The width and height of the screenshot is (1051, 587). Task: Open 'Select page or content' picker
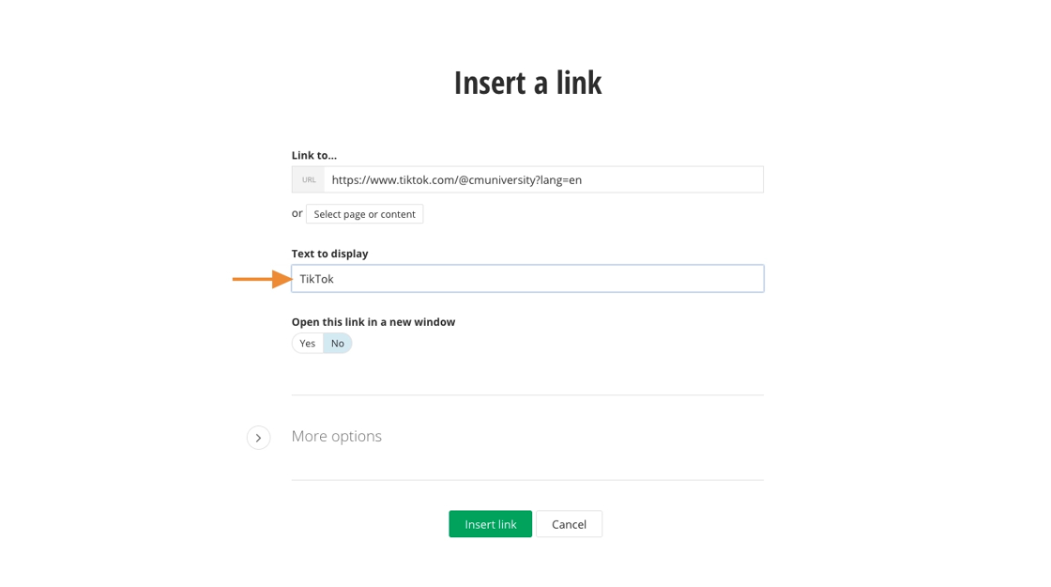click(x=364, y=214)
